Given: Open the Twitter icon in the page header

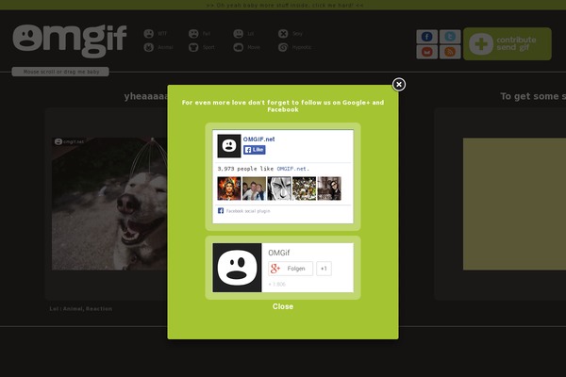Looking at the screenshot, I should pos(450,37).
